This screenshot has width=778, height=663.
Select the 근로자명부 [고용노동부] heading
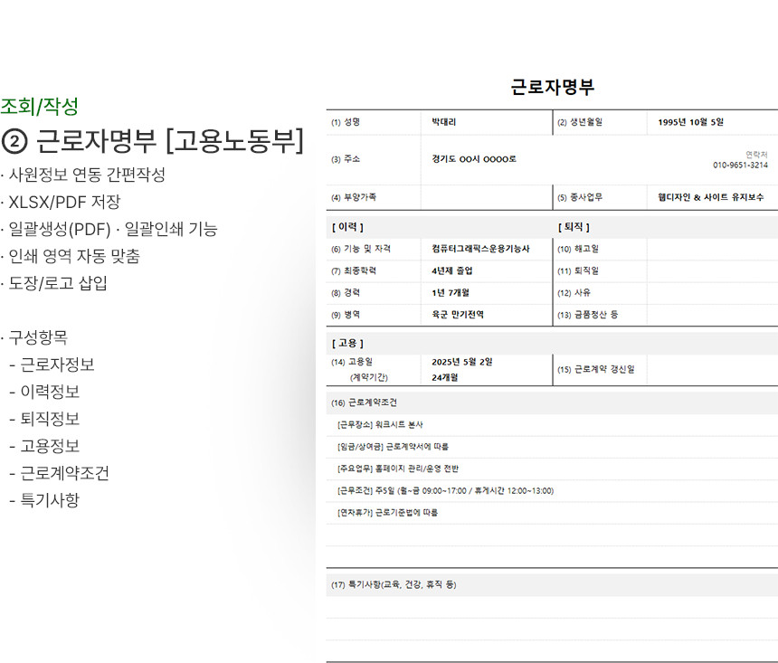click(169, 142)
